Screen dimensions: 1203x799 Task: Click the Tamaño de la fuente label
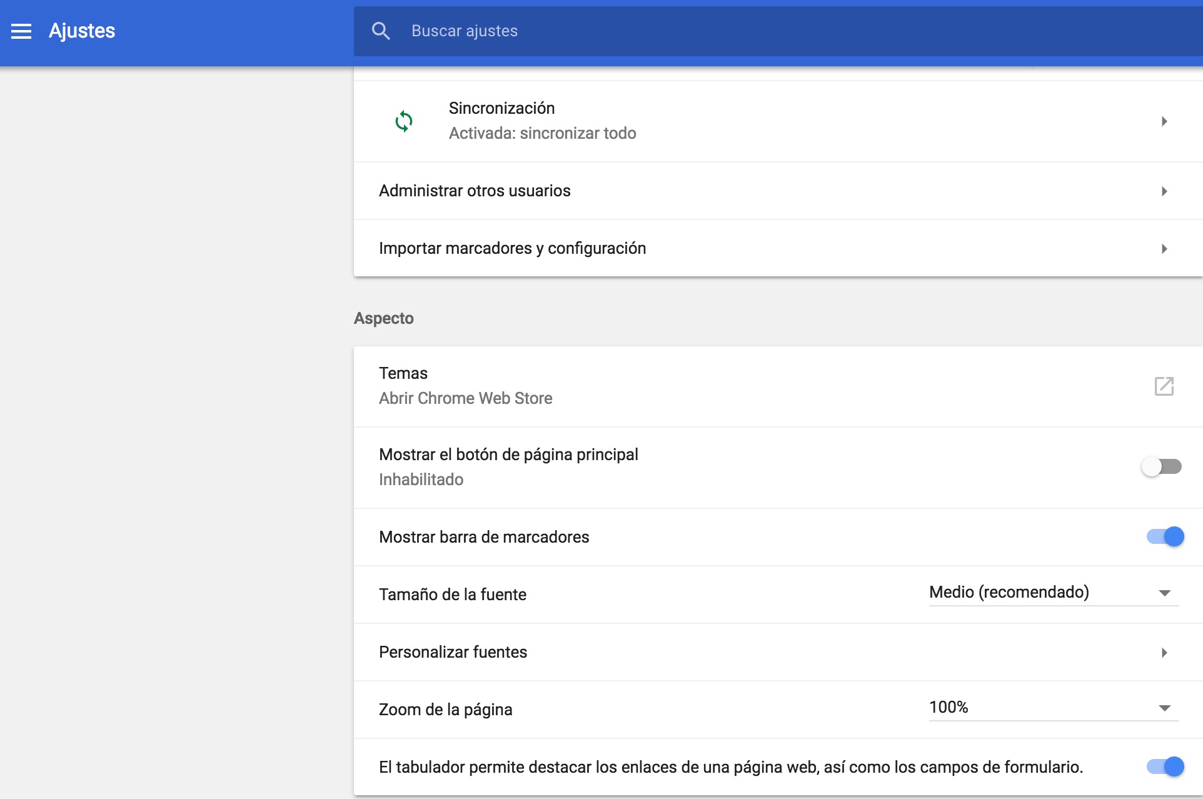(x=453, y=595)
